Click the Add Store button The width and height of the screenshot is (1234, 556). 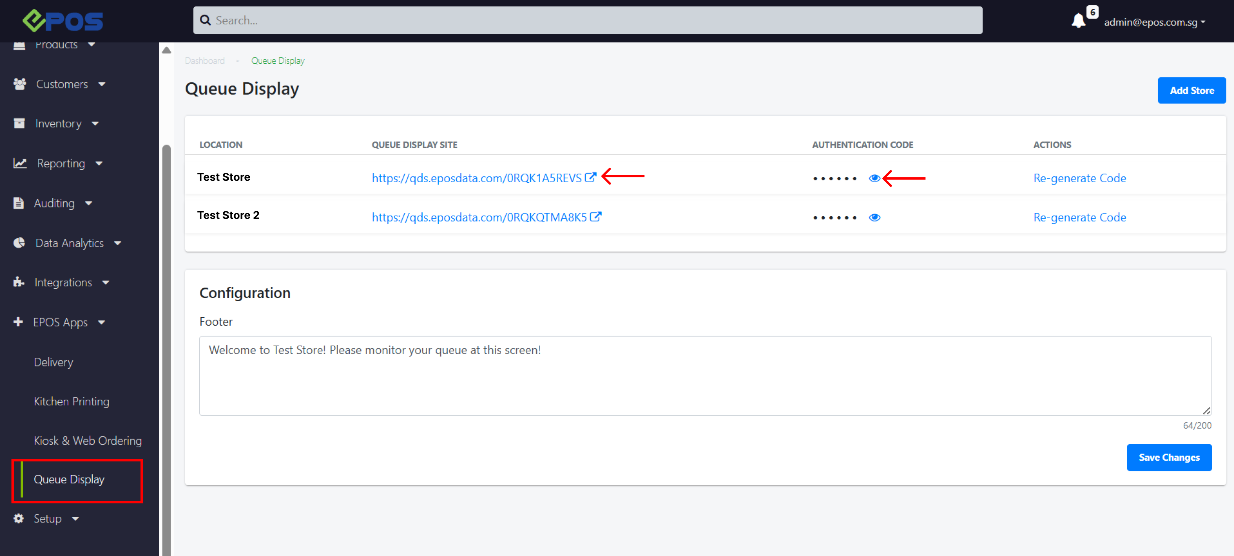pos(1191,90)
